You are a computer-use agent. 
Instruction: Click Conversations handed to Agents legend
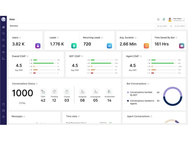(142, 102)
